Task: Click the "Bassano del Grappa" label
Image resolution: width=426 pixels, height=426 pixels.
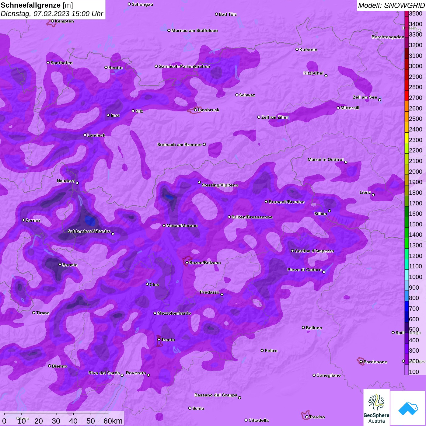Action: tap(216, 395)
